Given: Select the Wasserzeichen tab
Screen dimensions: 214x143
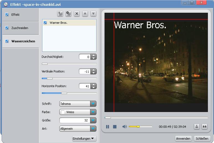Looking at the screenshot, I should tap(21, 41).
